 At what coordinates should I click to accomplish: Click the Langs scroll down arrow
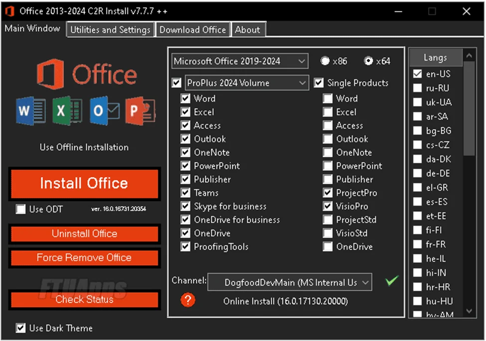tap(469, 311)
